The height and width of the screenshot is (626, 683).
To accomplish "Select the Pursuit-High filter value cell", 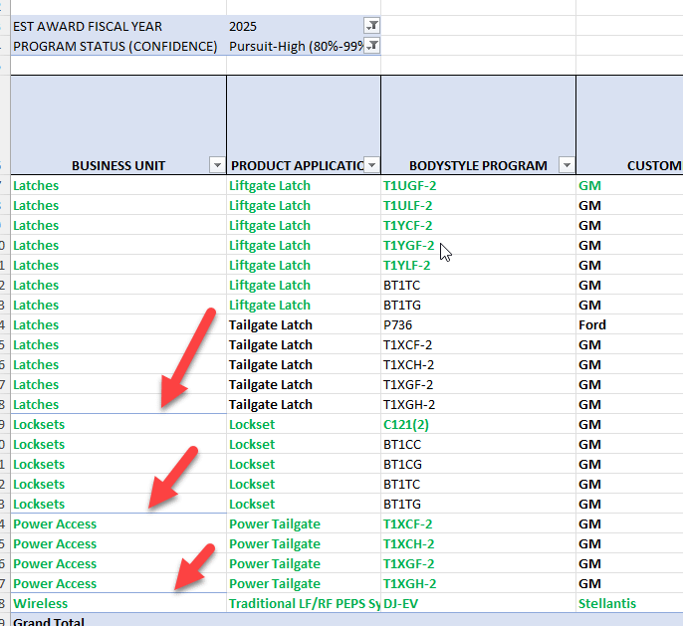I will (295, 46).
